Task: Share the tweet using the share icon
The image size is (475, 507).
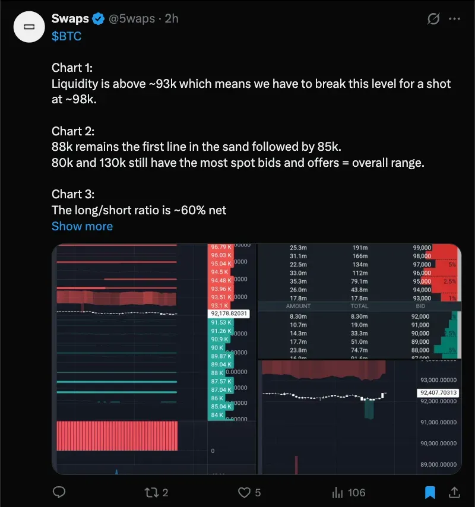Action: pyautogui.click(x=454, y=492)
